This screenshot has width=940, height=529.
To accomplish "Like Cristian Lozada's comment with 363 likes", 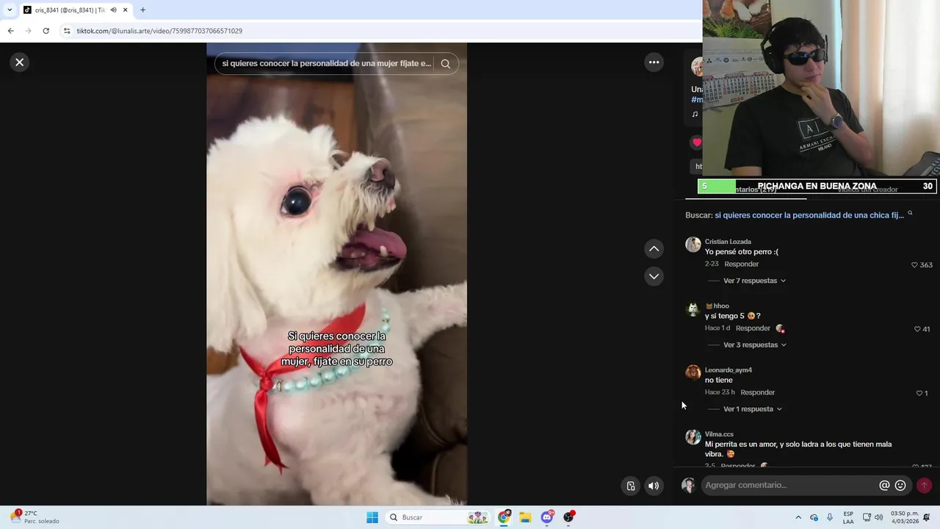I will click(914, 265).
